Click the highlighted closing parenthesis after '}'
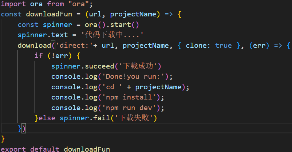The width and height of the screenshot is (292, 152). [24, 129]
